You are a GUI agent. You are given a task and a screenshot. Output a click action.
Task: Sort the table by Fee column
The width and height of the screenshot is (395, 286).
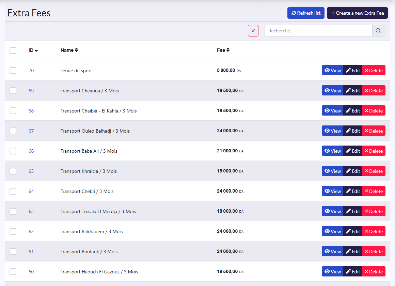[x=223, y=50]
